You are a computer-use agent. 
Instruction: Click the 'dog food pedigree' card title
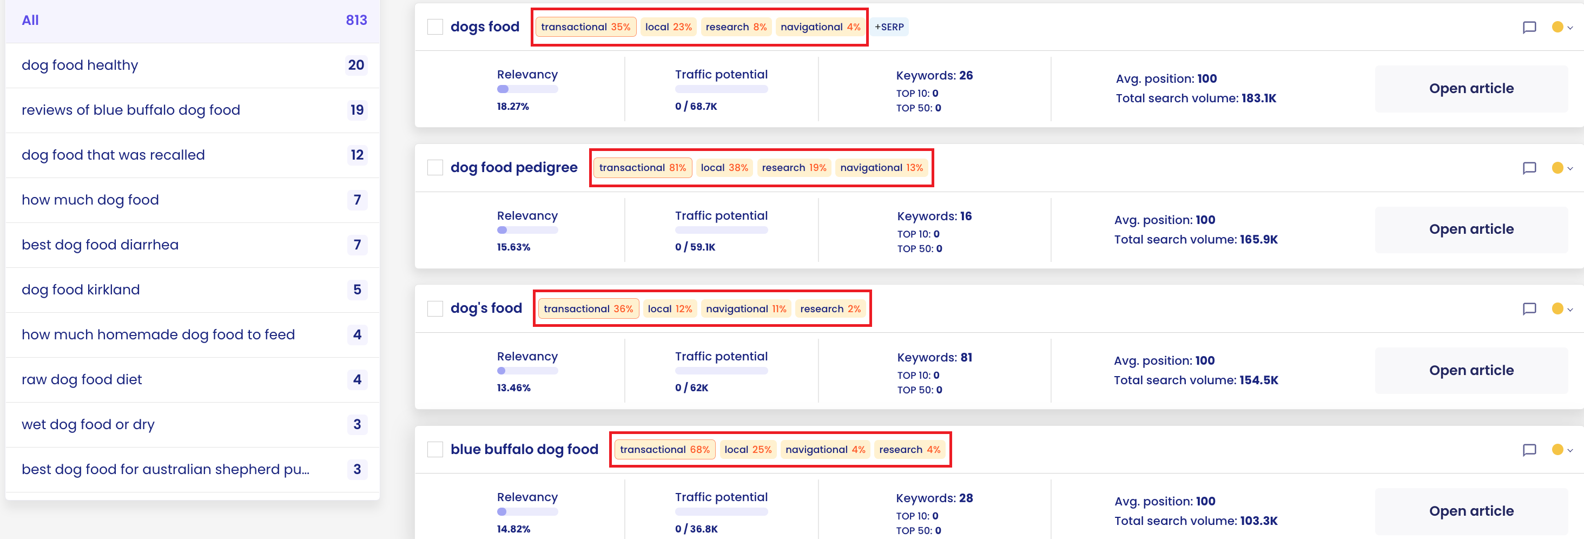(513, 168)
